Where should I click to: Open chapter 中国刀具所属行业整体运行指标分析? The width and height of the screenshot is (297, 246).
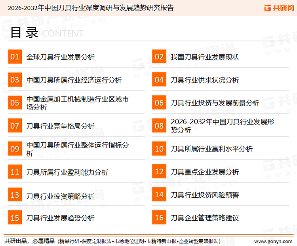tap(78, 149)
